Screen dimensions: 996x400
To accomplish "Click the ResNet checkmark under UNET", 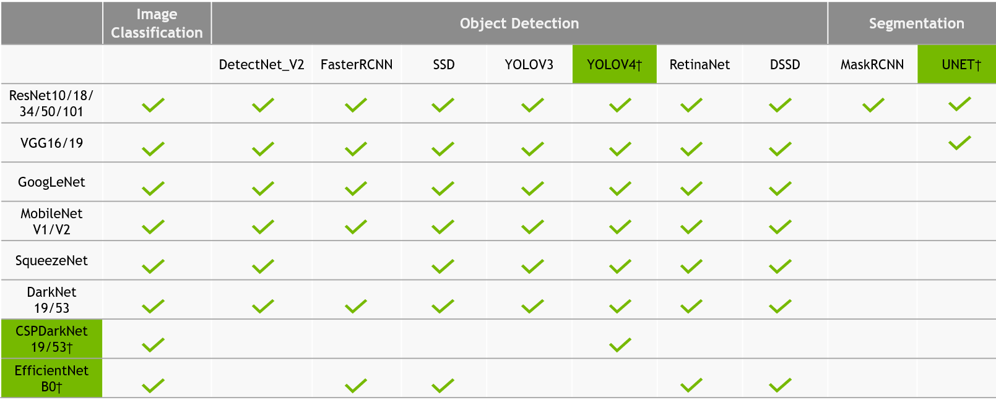I will (959, 104).
